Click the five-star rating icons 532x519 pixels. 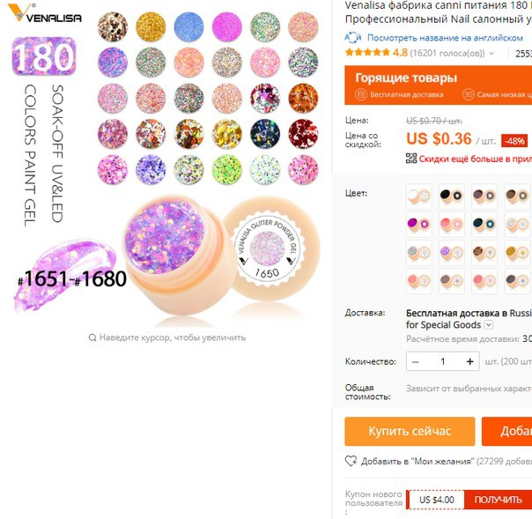coord(367,53)
